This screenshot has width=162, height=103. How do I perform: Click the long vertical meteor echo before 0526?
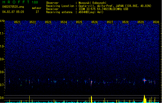click(x=91, y=83)
